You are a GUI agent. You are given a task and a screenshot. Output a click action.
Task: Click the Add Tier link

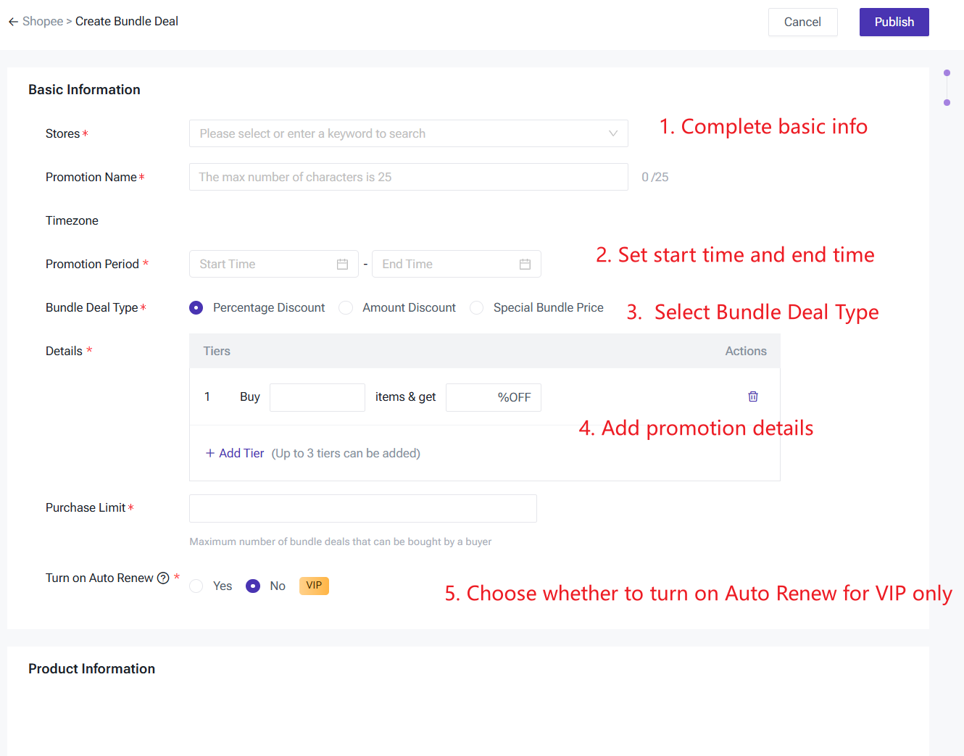pyautogui.click(x=241, y=453)
